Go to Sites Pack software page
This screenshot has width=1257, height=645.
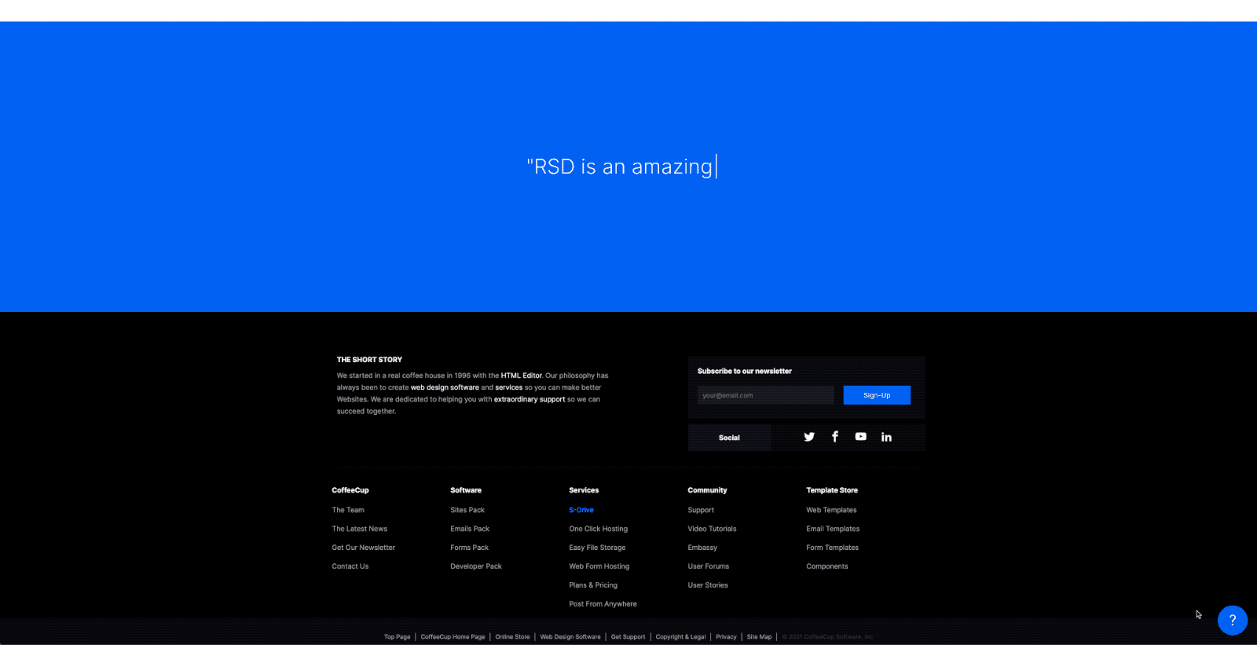(x=467, y=510)
